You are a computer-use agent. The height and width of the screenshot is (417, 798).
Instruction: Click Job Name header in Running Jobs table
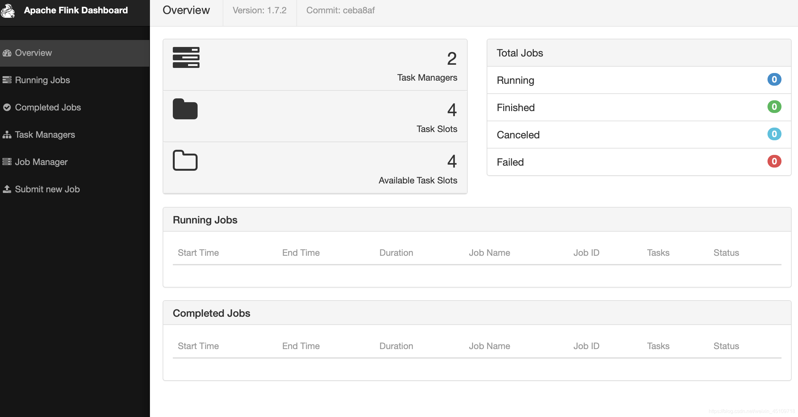pyautogui.click(x=490, y=253)
